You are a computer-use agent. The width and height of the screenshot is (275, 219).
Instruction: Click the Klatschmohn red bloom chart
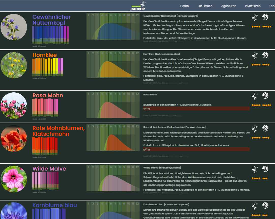tap(113, 138)
